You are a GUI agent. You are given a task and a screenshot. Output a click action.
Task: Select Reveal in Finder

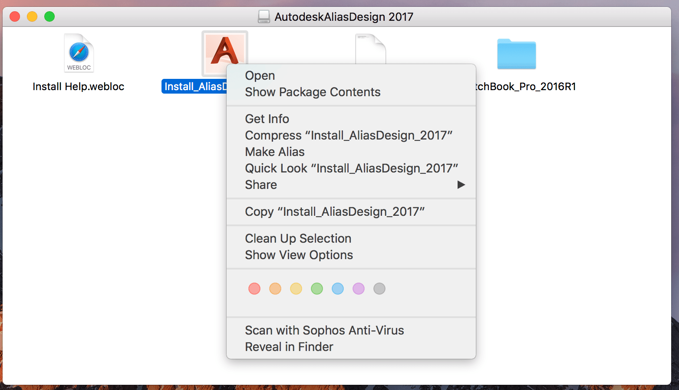point(289,346)
